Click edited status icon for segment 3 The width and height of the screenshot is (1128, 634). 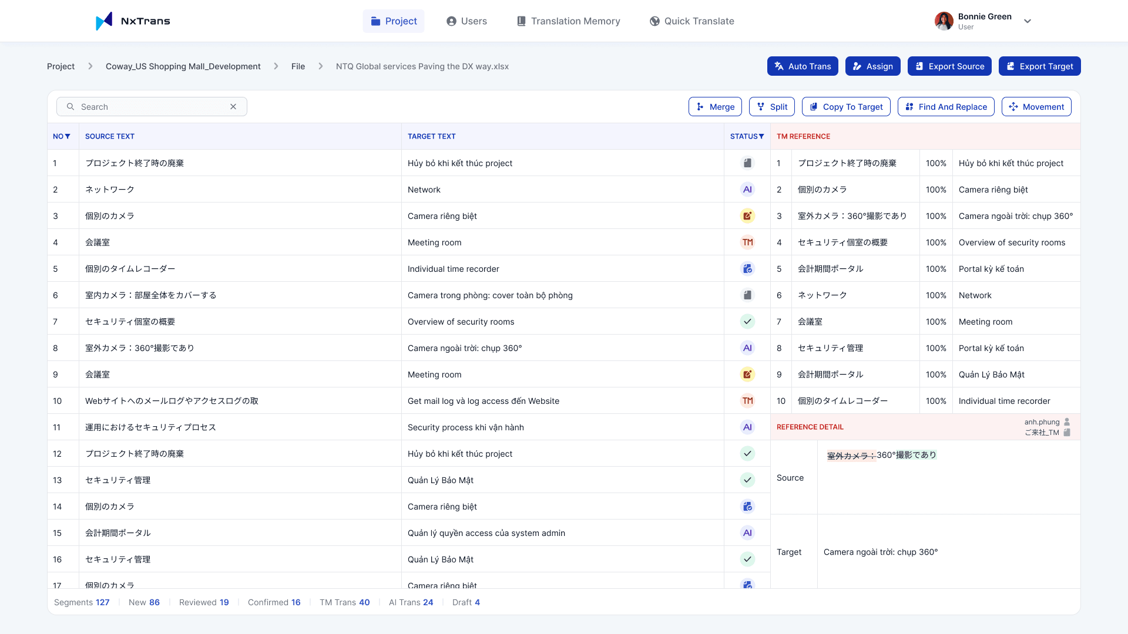(747, 216)
